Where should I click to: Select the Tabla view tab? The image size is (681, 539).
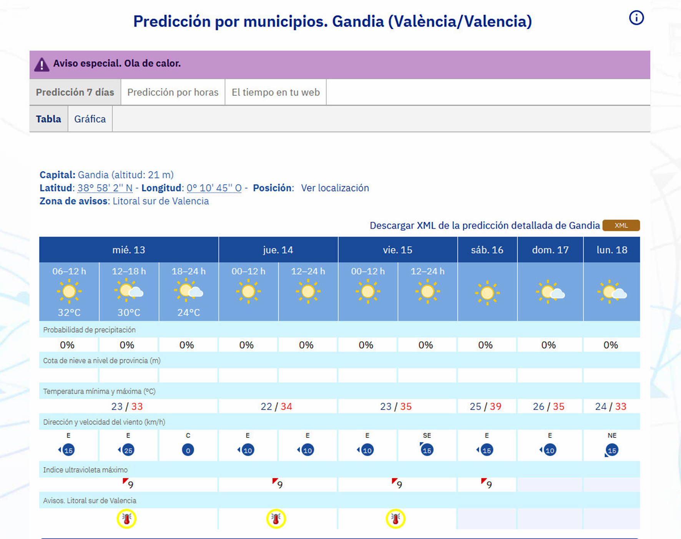(x=48, y=119)
